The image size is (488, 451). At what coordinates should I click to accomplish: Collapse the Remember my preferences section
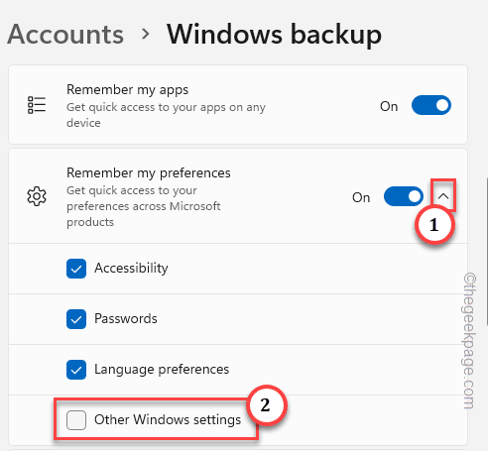[x=443, y=196]
